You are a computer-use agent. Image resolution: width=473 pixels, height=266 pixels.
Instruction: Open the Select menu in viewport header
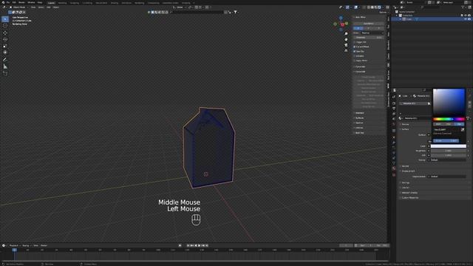point(41,7)
